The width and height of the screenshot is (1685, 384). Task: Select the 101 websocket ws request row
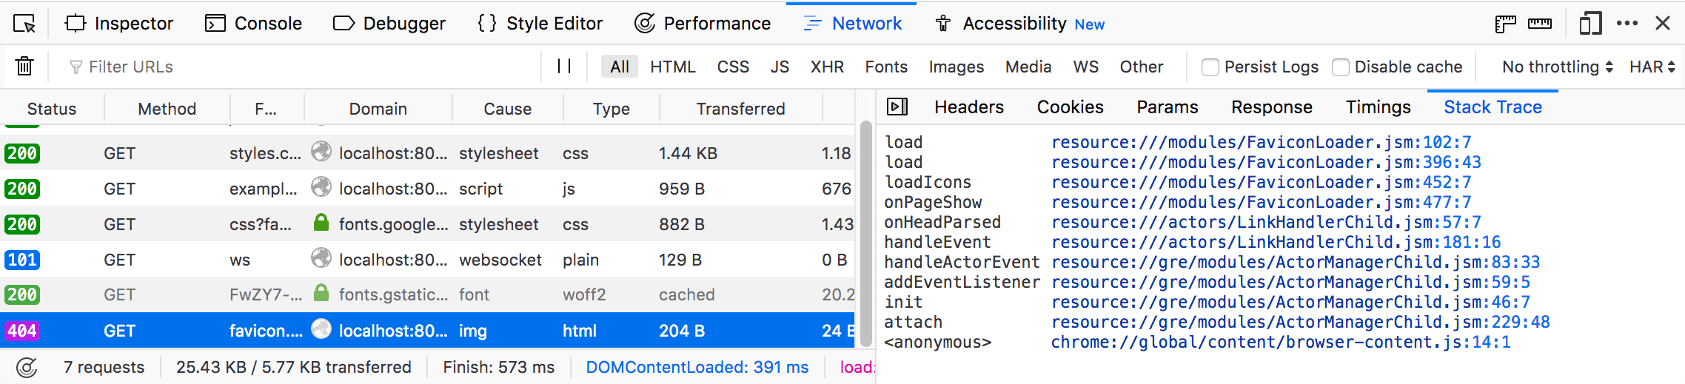pos(427,260)
